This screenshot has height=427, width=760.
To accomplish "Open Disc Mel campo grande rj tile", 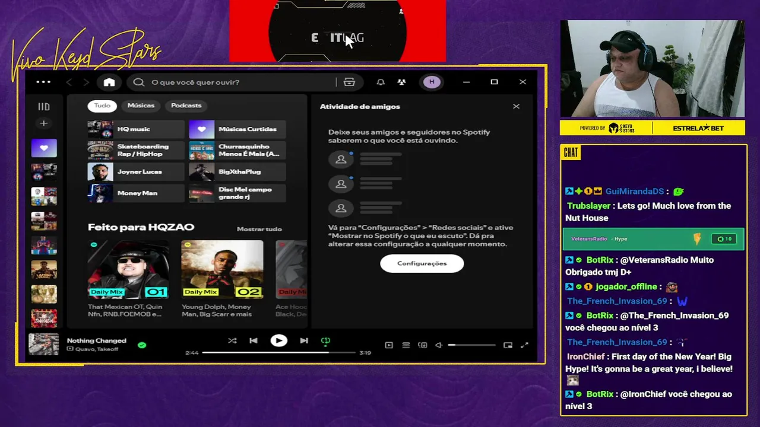I will [237, 193].
